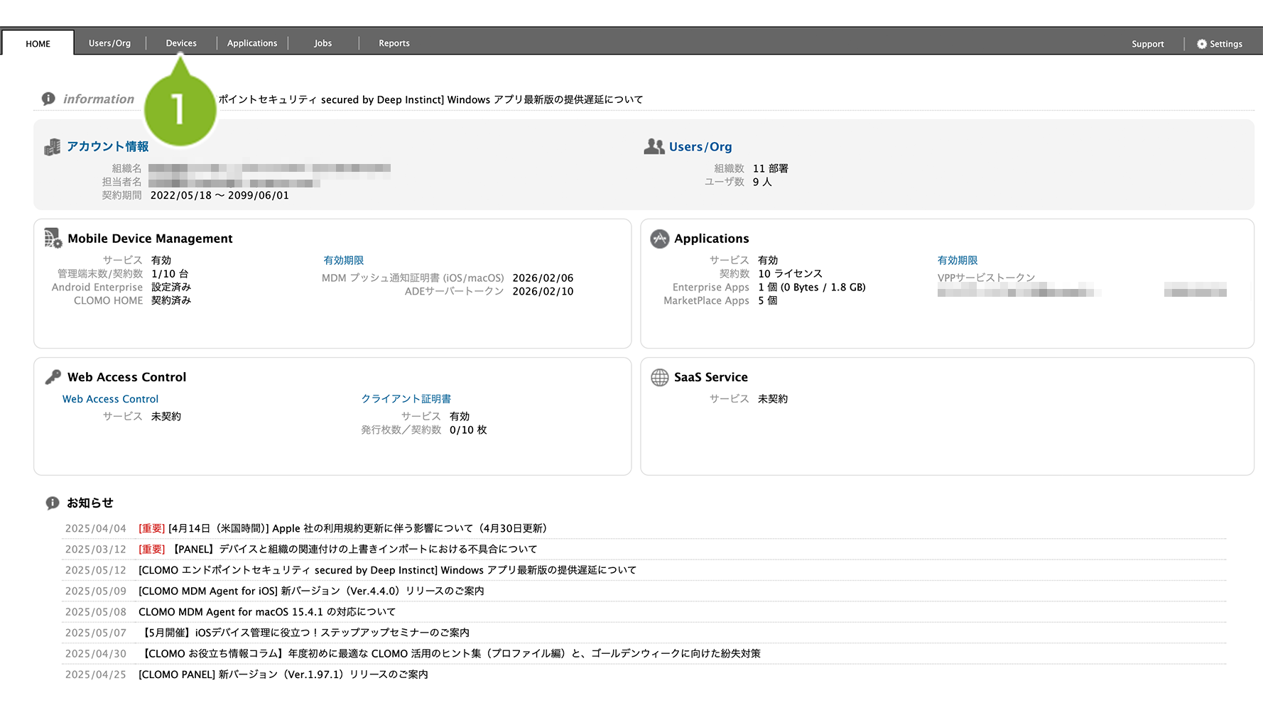The height and width of the screenshot is (710, 1263).
Task: Click Enterprise Apps 1 個 value
Action: (811, 288)
